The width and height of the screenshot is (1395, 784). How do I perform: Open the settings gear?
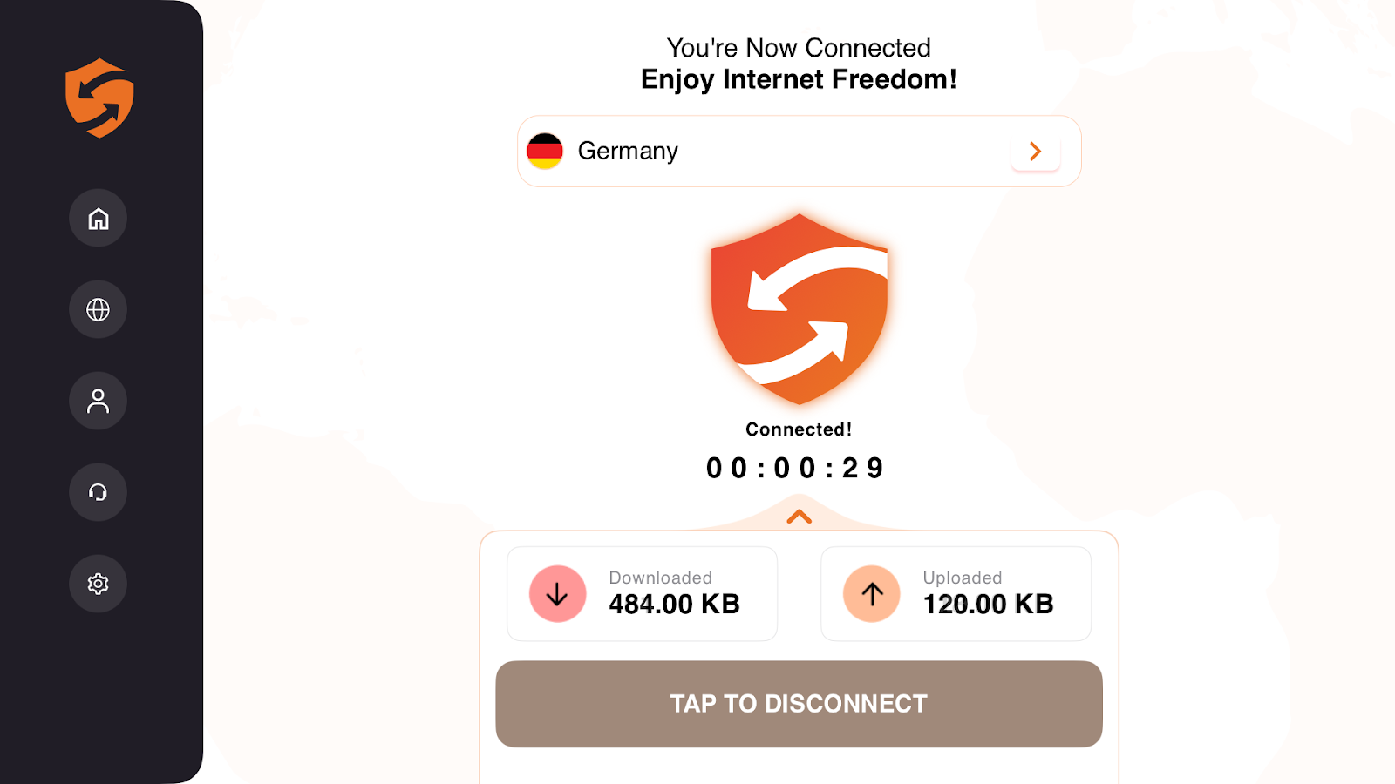[99, 584]
